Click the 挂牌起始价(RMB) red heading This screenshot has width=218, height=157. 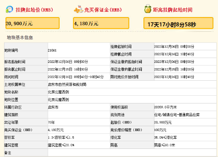34,10
